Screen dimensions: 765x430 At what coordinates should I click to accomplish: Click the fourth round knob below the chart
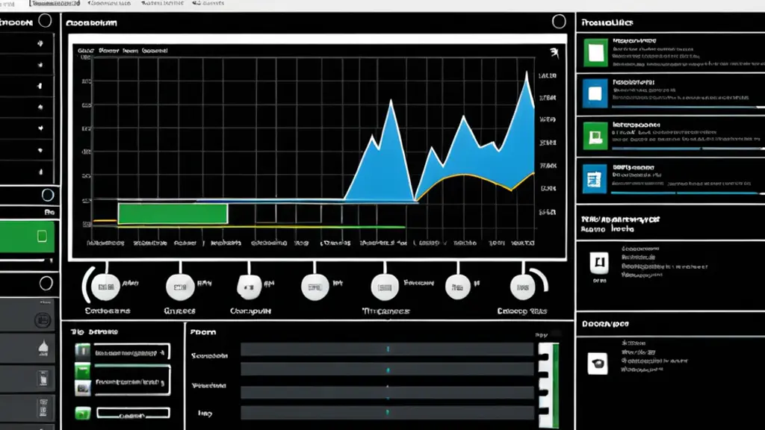[x=315, y=287]
